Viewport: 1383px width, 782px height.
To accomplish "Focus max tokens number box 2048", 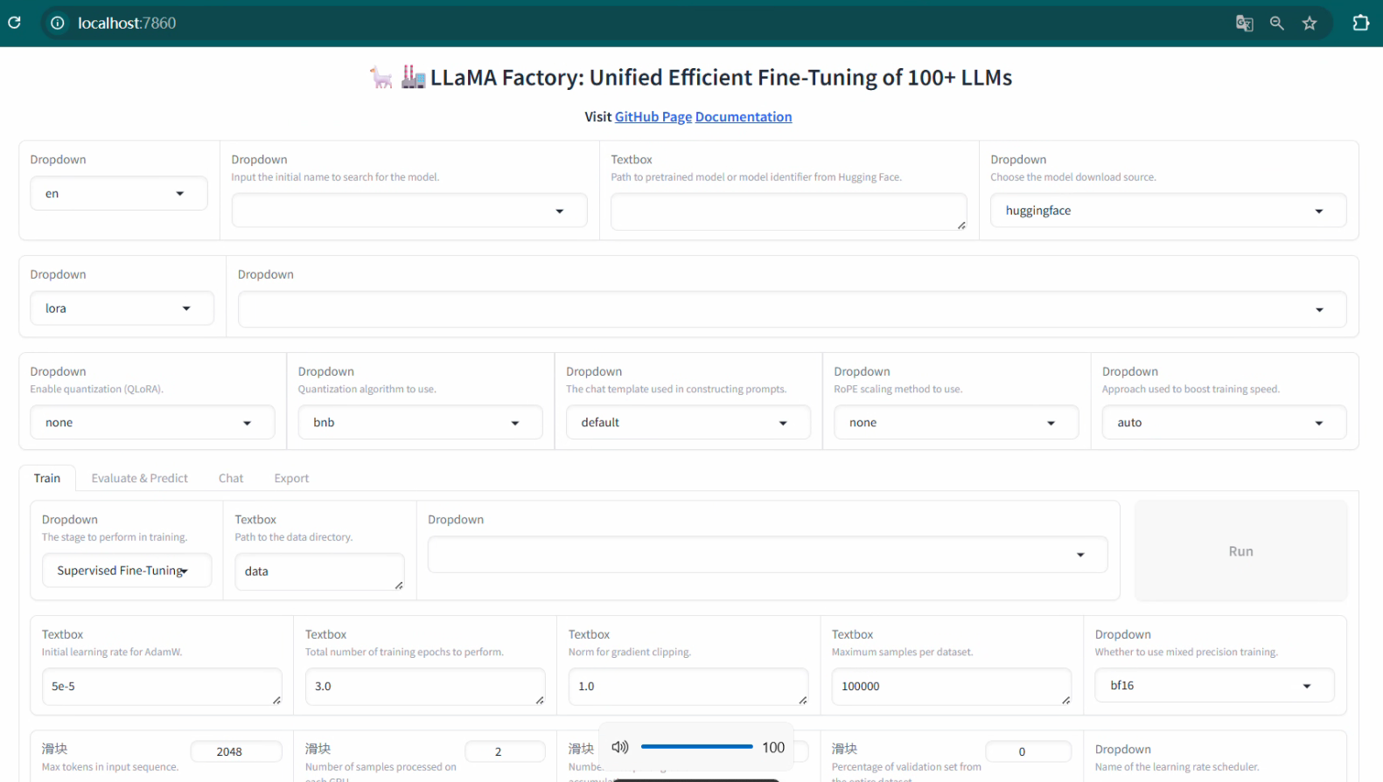I will [x=236, y=751].
